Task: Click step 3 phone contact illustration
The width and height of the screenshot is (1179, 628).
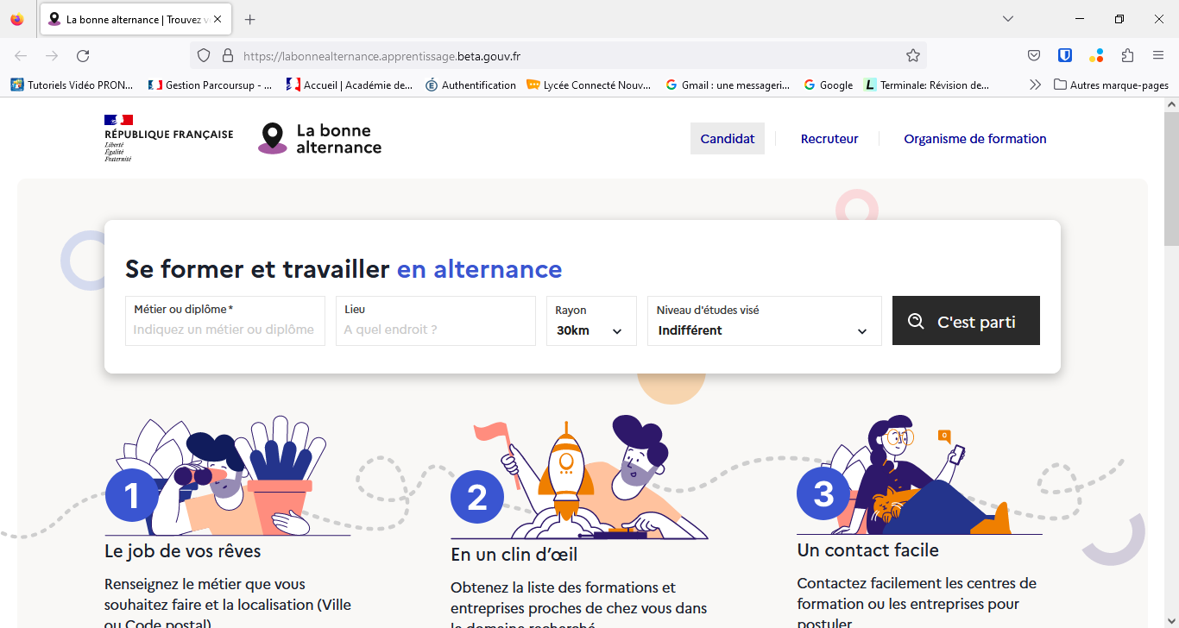Action: coord(919,476)
